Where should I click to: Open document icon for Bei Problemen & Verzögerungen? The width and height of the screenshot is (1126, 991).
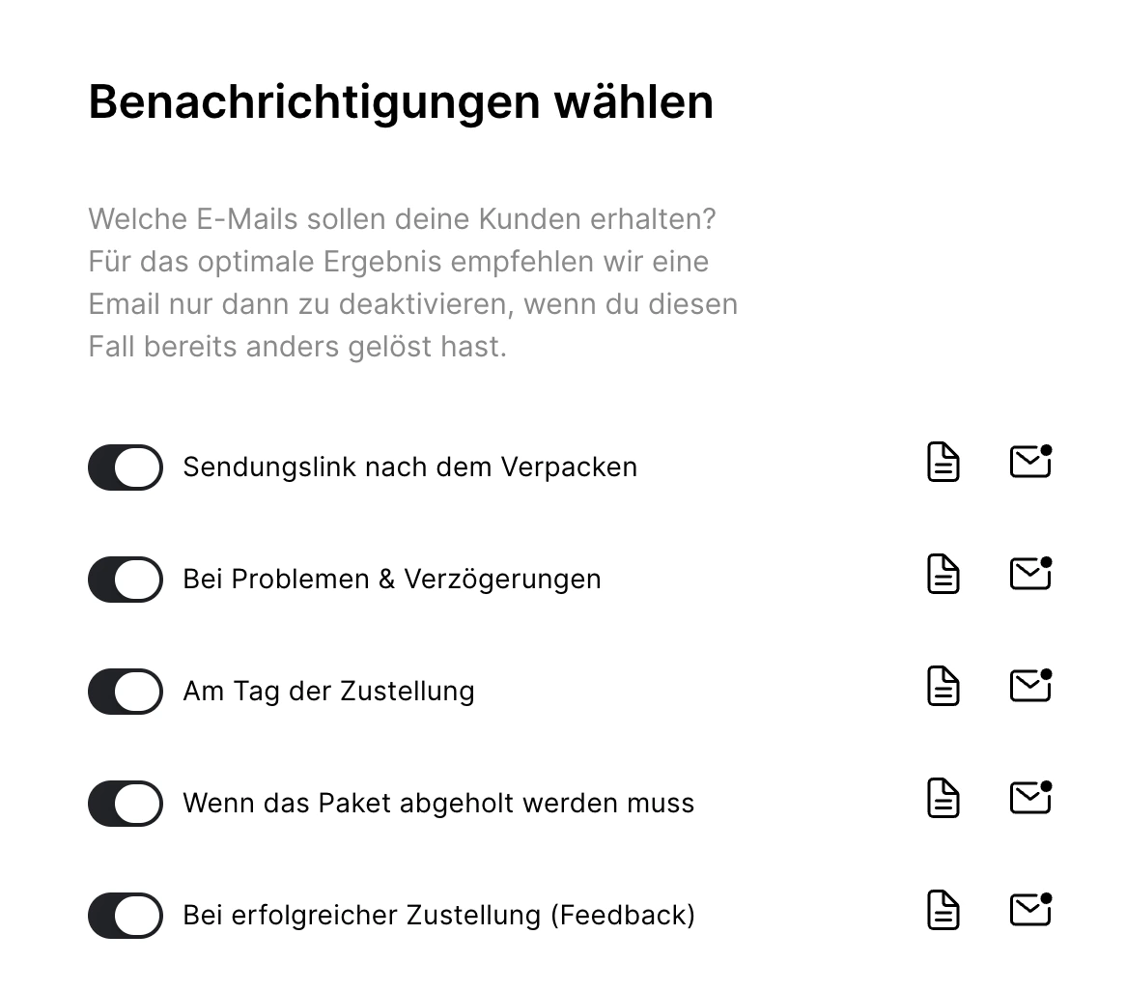(943, 574)
